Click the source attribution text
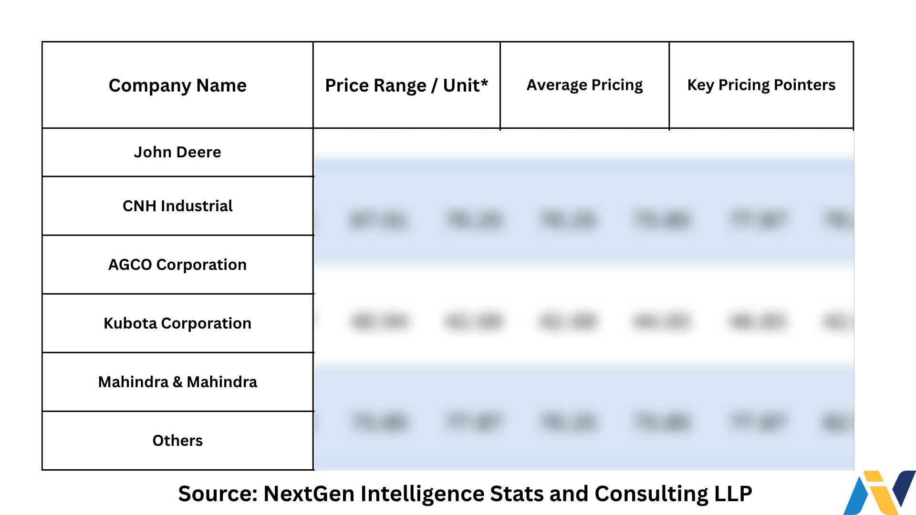The height and width of the screenshot is (515, 916). [x=465, y=494]
